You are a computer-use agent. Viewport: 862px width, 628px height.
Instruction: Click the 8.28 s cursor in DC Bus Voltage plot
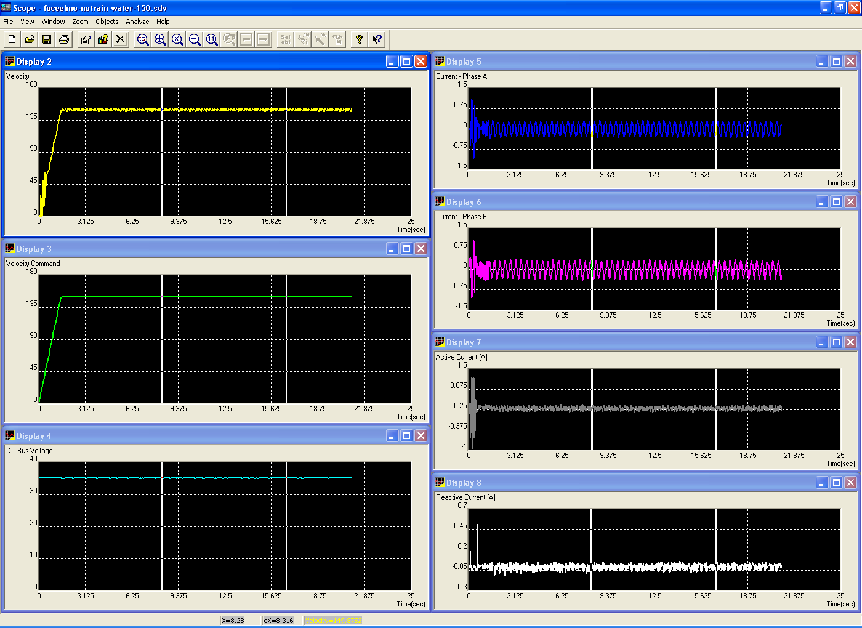pos(162,526)
